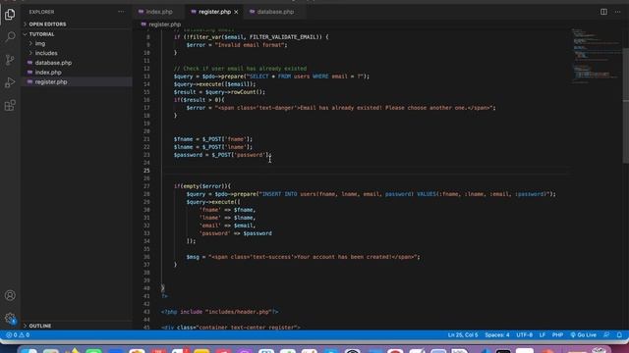Image resolution: width=629 pixels, height=353 pixels.
Task: Click the Explorer more actions ellipsis
Action: pyautogui.click(x=121, y=12)
